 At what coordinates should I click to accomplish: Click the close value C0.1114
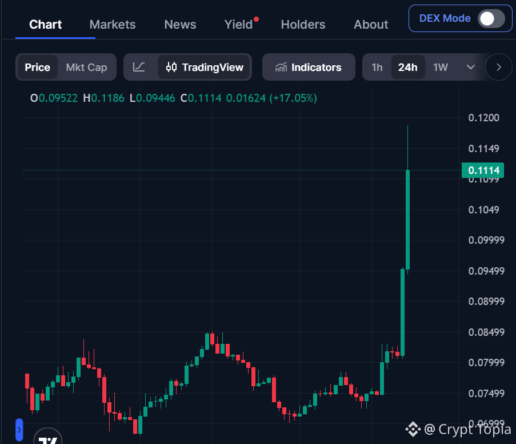pos(201,98)
